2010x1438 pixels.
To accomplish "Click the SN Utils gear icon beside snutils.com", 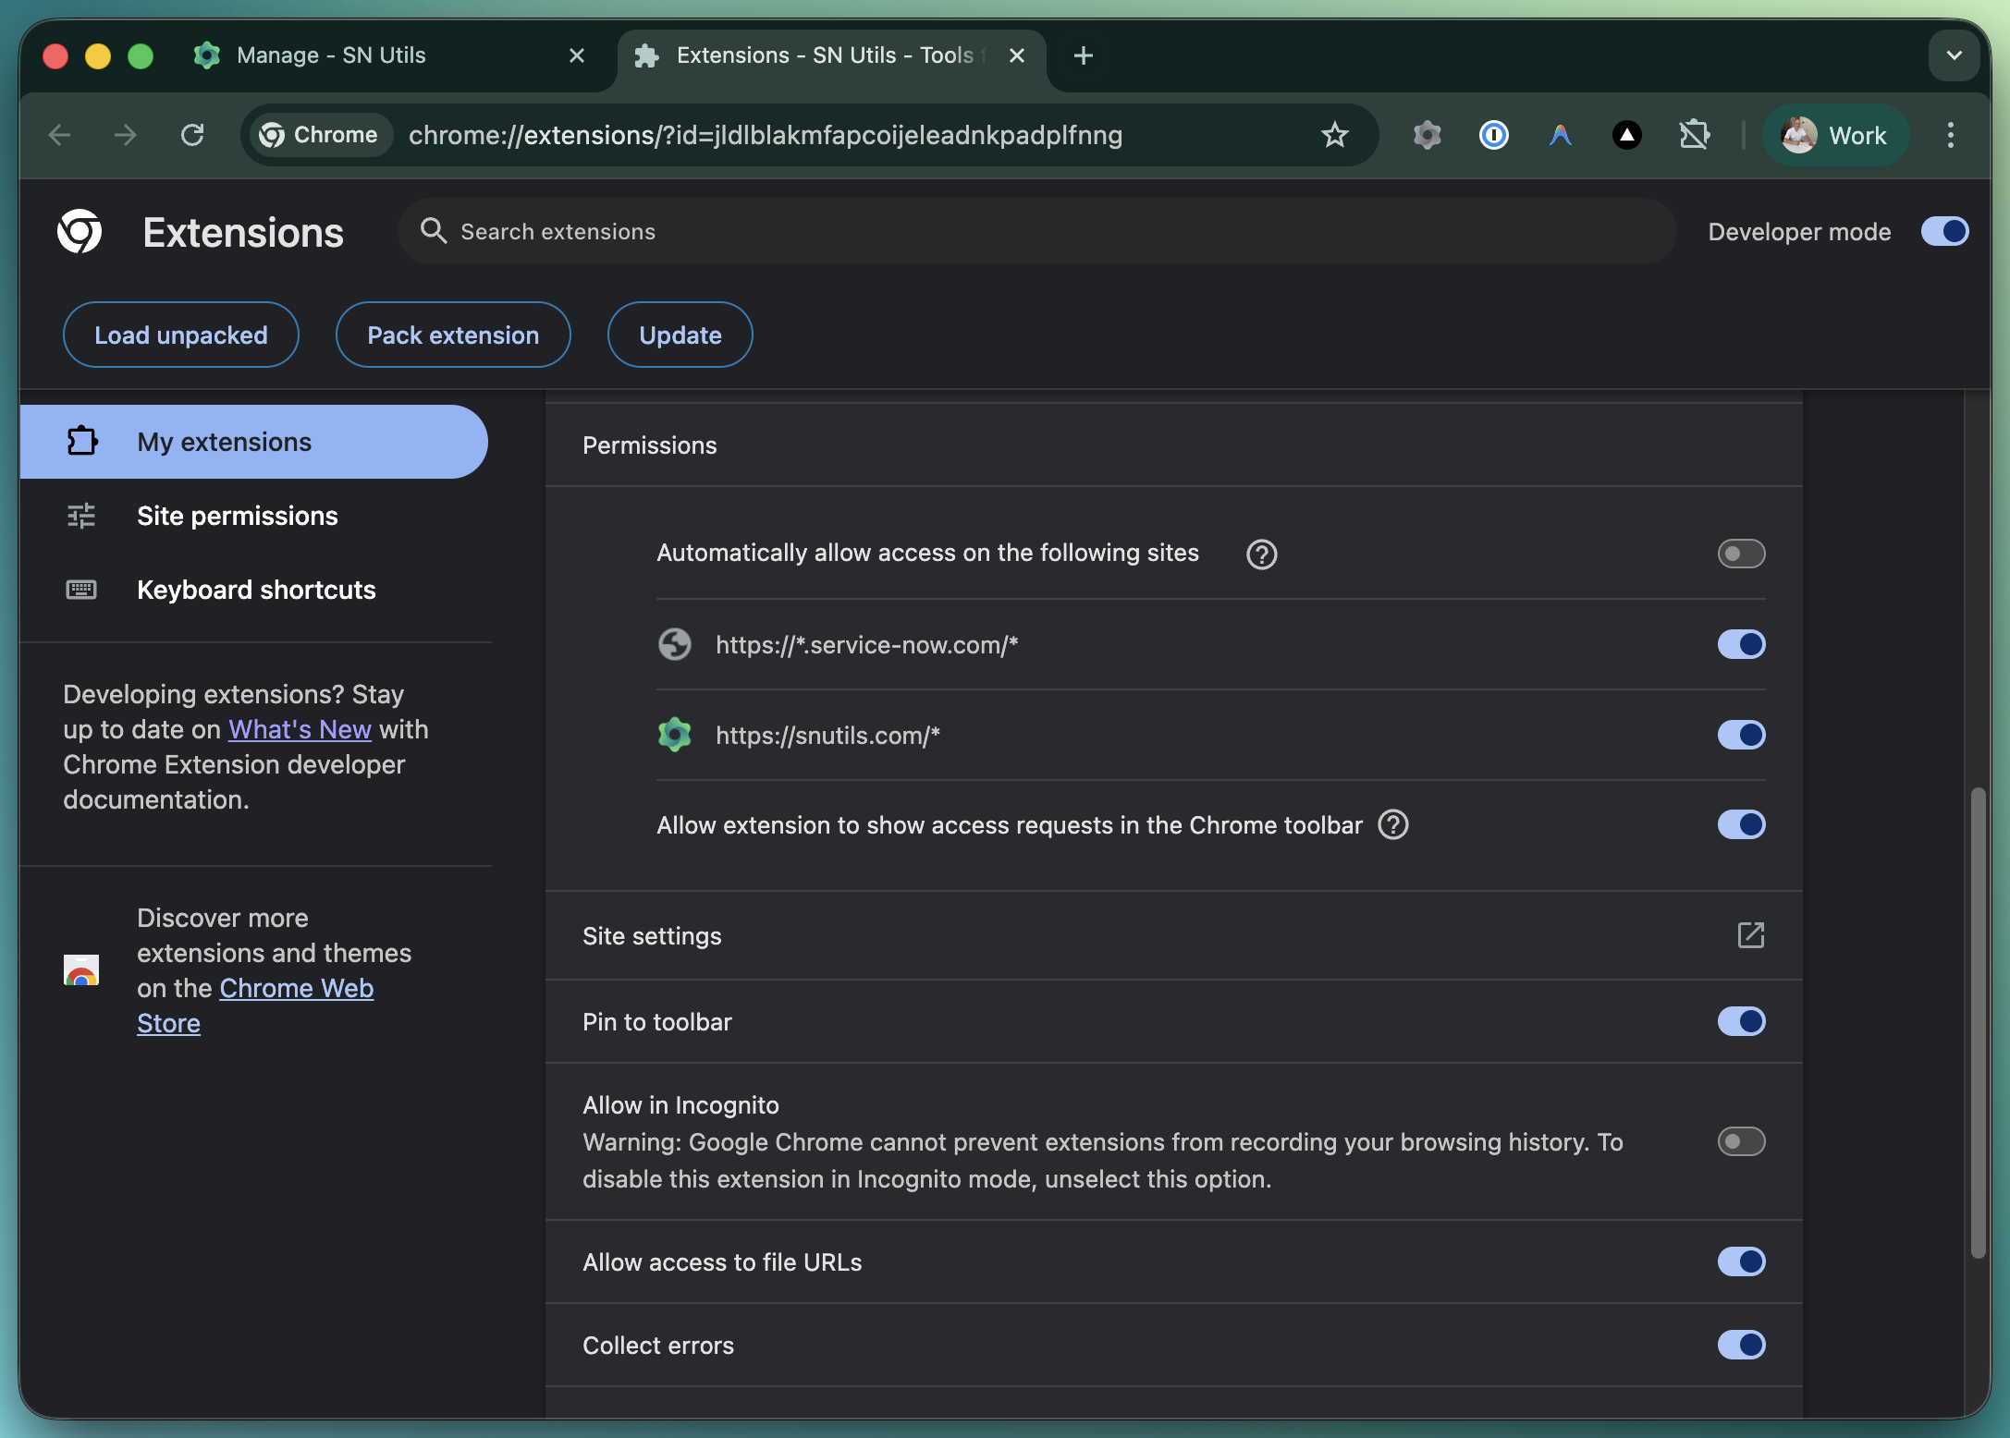I will pyautogui.click(x=675, y=735).
